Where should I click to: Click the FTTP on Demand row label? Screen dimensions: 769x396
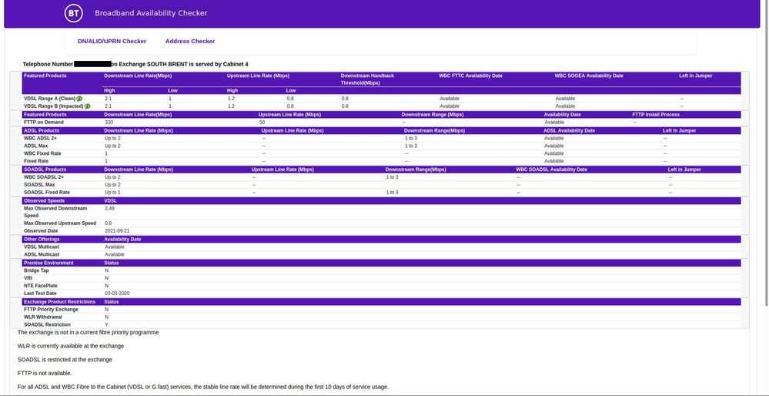[x=42, y=122]
